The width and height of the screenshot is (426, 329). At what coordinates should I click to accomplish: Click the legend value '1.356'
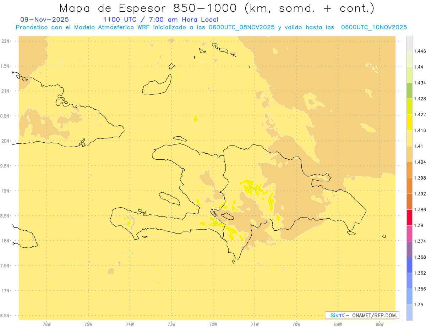(x=420, y=289)
